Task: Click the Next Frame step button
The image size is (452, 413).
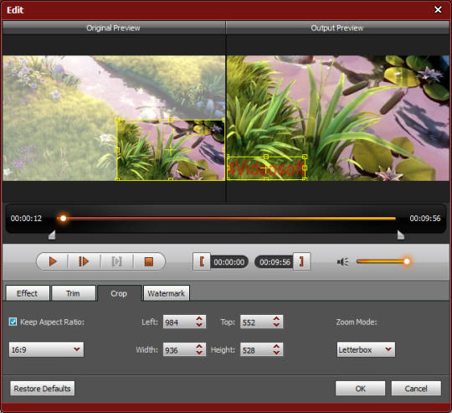Action: coord(84,261)
